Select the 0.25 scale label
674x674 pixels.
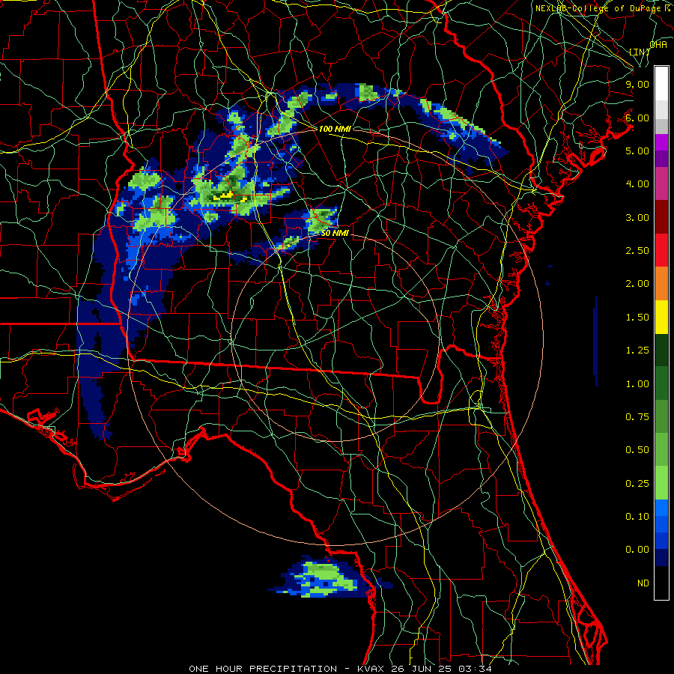(637, 484)
